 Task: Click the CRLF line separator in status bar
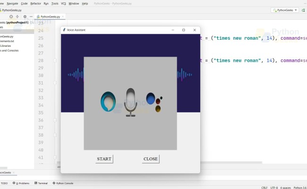[264, 188]
